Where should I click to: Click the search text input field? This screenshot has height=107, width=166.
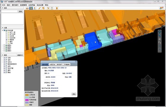9,11
